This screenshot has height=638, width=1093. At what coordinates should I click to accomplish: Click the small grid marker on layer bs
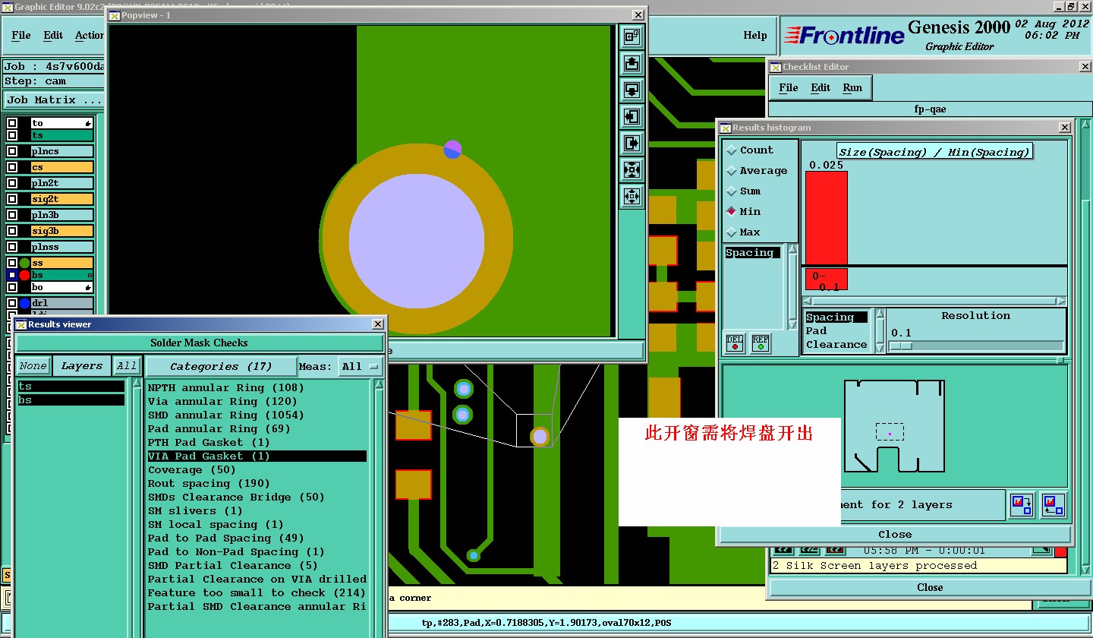(90, 275)
